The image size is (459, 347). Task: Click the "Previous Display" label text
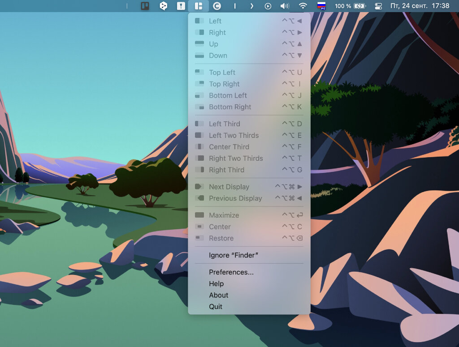(x=235, y=198)
